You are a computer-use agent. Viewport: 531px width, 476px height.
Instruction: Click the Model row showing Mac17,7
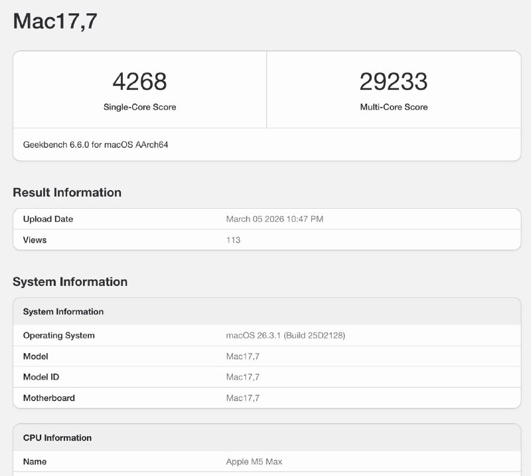tap(36, 356)
